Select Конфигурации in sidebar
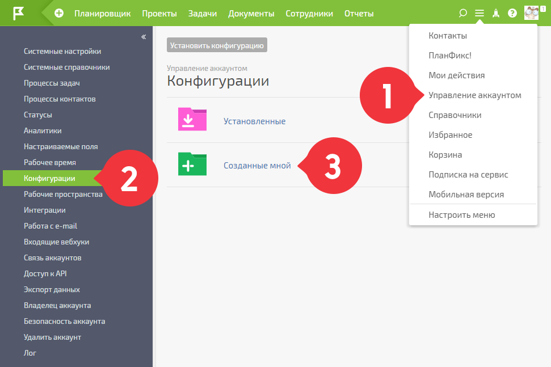This screenshot has height=367, width=551. click(49, 179)
